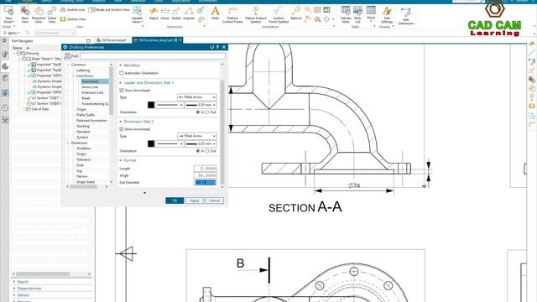537x302 pixels.
Task: Click the Datum Feature Symbol tool
Action: point(255,15)
